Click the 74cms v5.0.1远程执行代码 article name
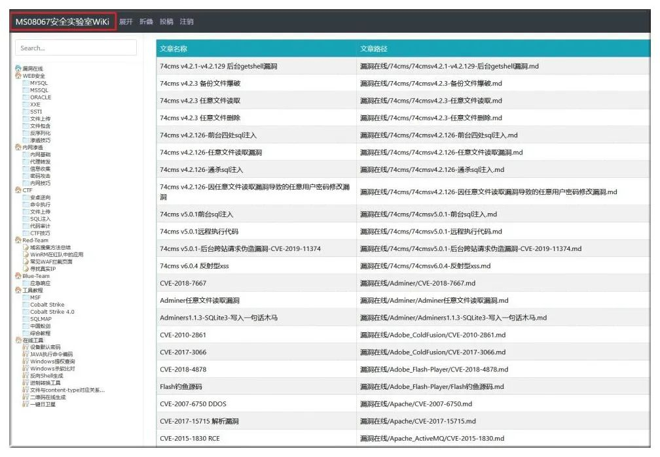The image size is (660, 457). (x=199, y=231)
